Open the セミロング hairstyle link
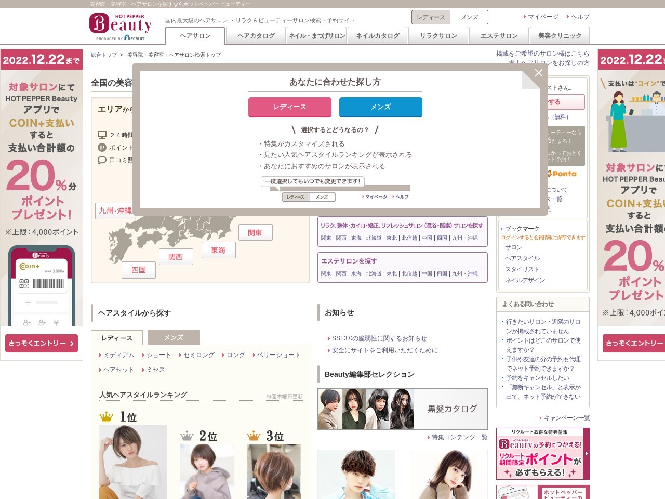The image size is (665, 499). click(199, 355)
